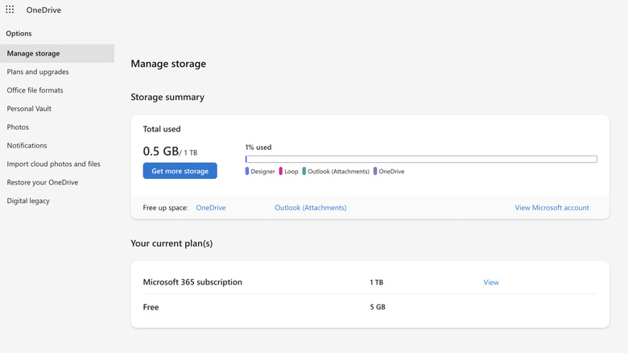Image resolution: width=628 pixels, height=353 pixels.
Task: Click the Get more storage button
Action: click(x=180, y=171)
